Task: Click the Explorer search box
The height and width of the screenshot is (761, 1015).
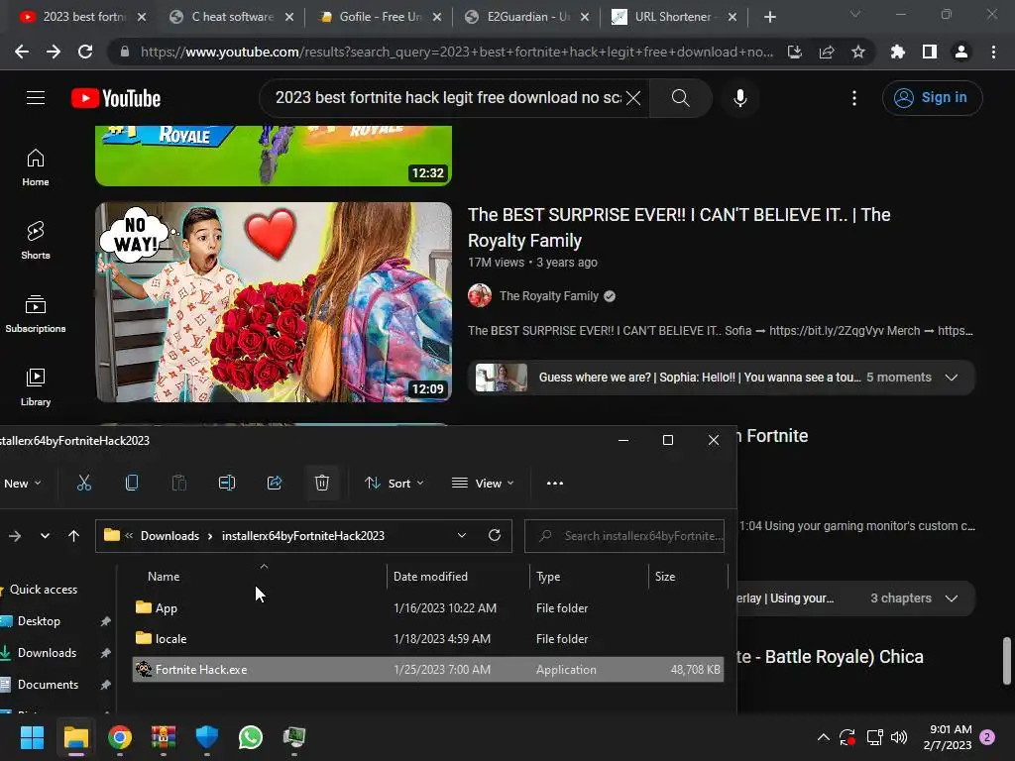Action: [x=624, y=536]
